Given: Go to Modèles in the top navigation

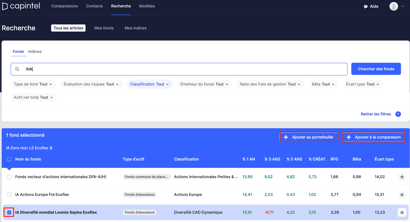Looking at the screenshot, I should click(x=147, y=6).
